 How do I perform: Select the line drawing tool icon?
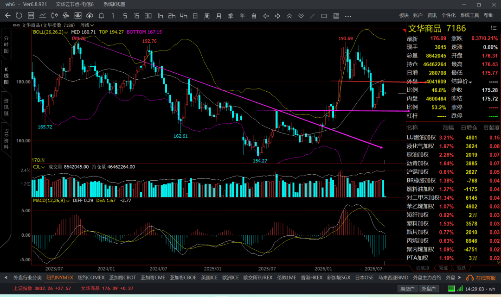[313, 16]
